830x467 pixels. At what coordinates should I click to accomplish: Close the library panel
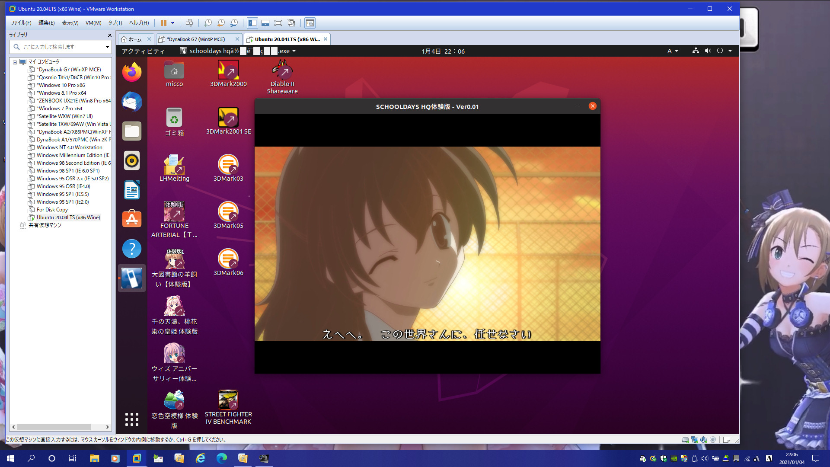pos(109,35)
